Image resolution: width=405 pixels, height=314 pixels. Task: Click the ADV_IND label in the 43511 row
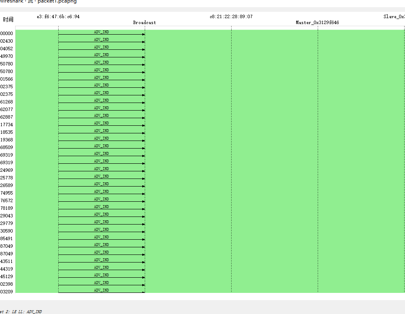coord(101,260)
